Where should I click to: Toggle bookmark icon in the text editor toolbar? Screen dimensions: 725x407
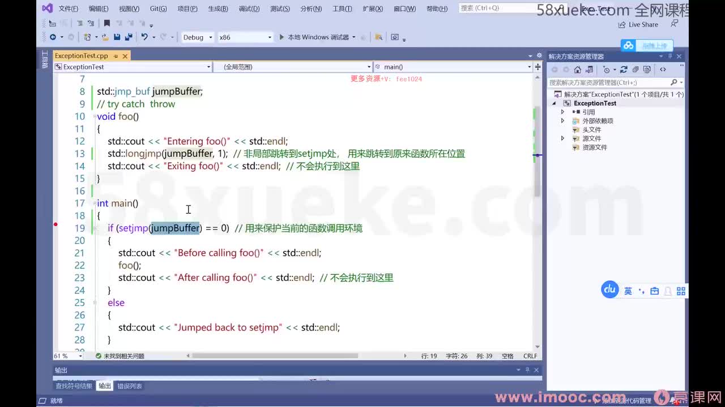[107, 23]
